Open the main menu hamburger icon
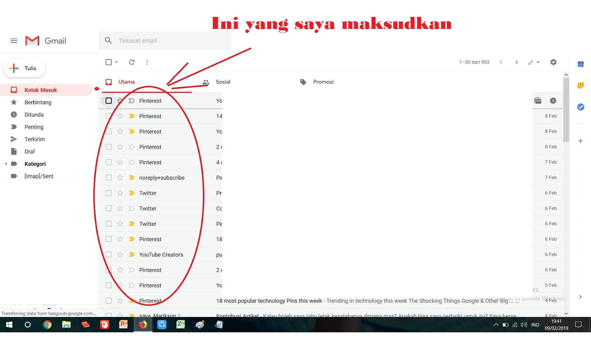The width and height of the screenshot is (591, 340). (14, 41)
